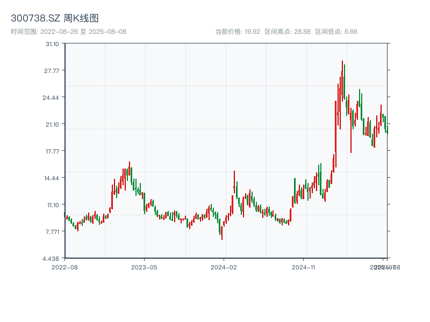Click the period high 区间高点: 28.88
Screen dimensions: 430x322
point(288,32)
